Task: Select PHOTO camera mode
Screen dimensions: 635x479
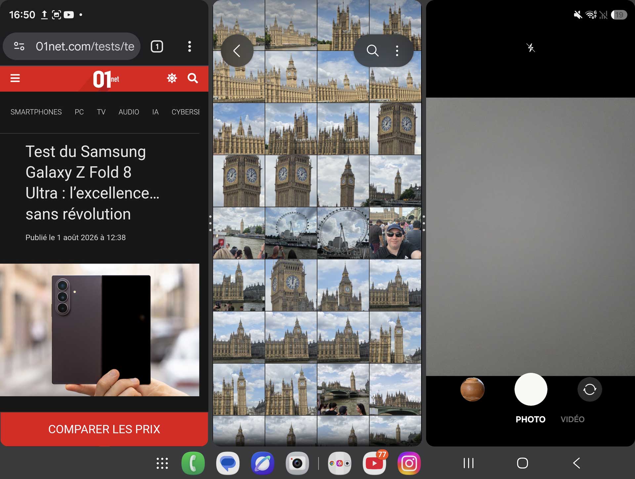Action: pyautogui.click(x=530, y=419)
